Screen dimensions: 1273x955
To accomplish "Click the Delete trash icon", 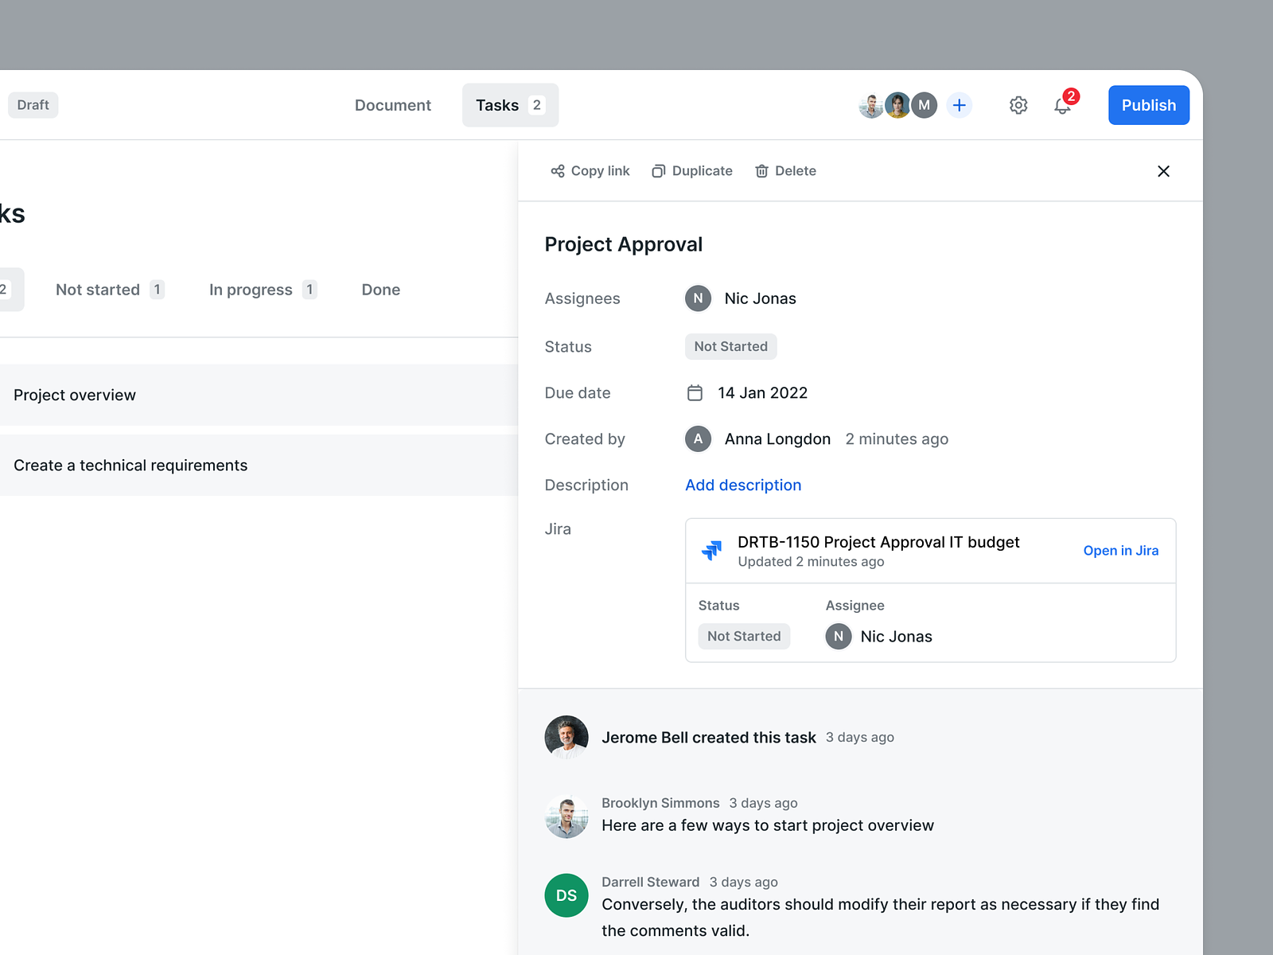I will pos(761,171).
